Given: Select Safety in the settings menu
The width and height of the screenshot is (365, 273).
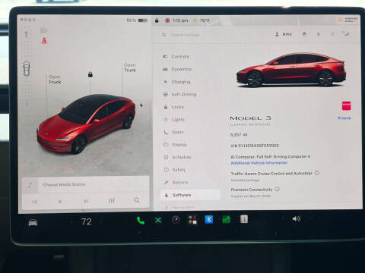Looking at the screenshot, I should (175, 170).
